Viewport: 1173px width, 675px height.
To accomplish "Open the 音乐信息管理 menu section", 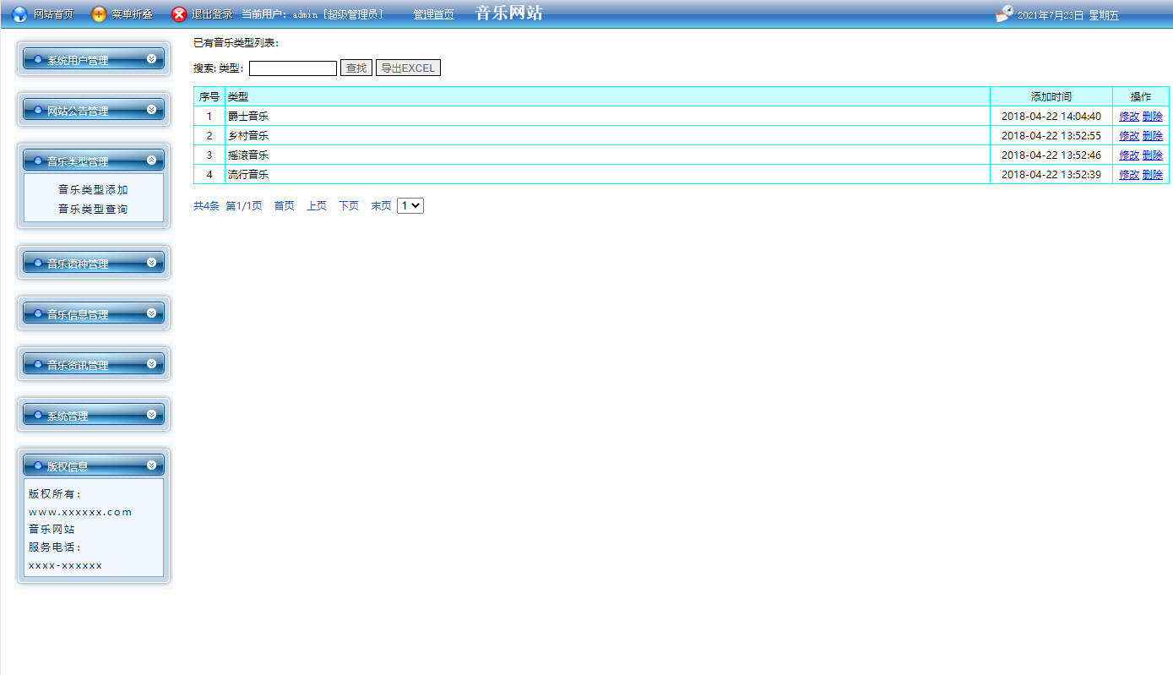I will coord(94,313).
